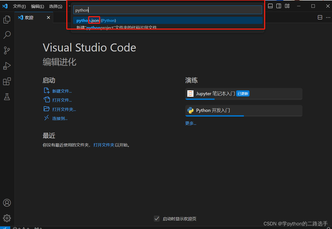Open the Accounts menu
This screenshot has height=229, width=332.
[7, 203]
